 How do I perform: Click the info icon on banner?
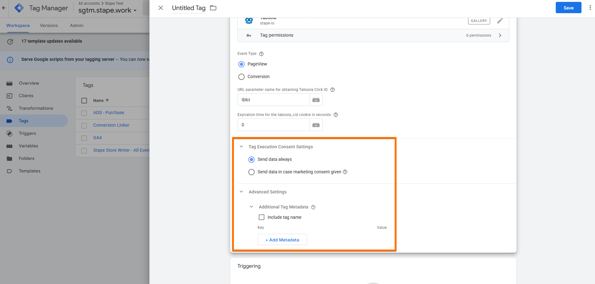click(10, 60)
